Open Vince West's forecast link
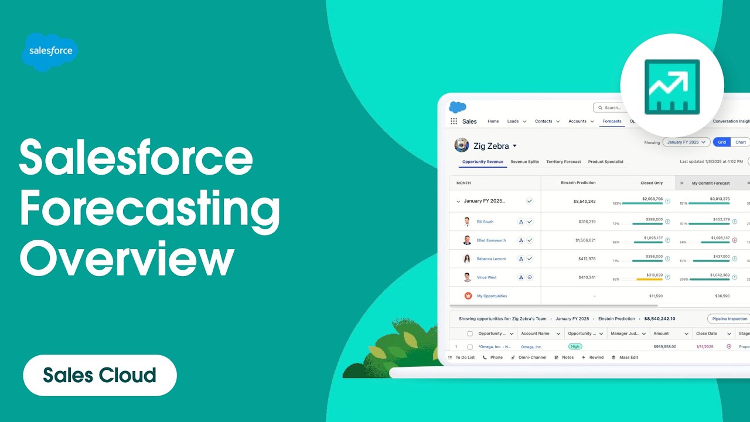This screenshot has width=750, height=422. 486,277
